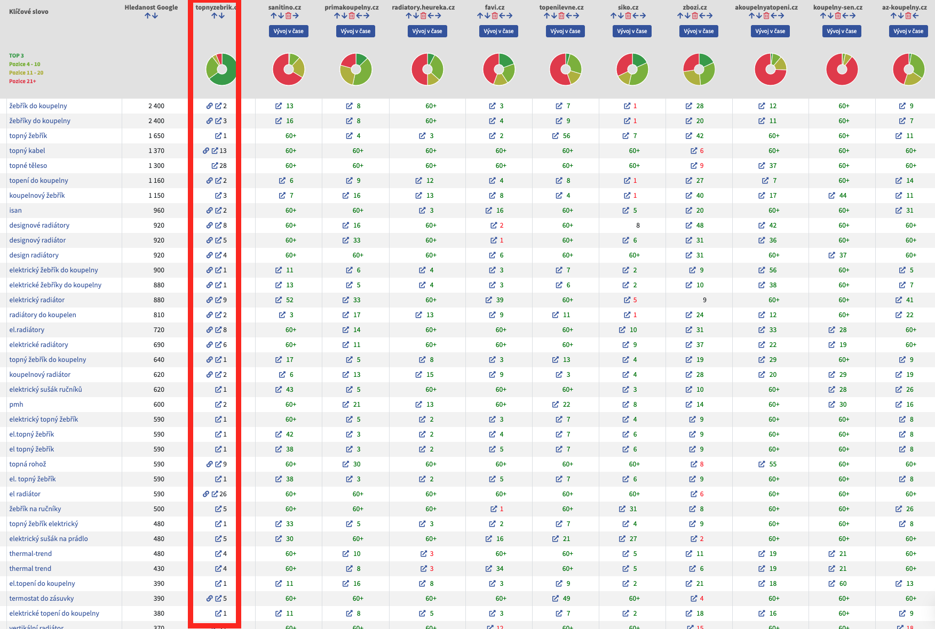The image size is (935, 629).
Task: Click the Klíčové slovo column header
Action: point(29,12)
